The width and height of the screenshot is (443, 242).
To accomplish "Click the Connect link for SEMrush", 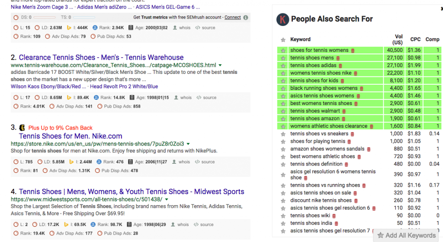I will coord(232,17).
